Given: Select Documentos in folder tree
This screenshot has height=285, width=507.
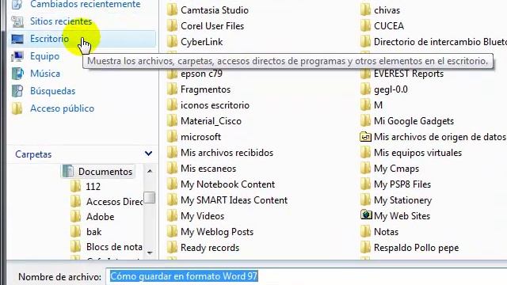Looking at the screenshot, I should pyautogui.click(x=105, y=172).
